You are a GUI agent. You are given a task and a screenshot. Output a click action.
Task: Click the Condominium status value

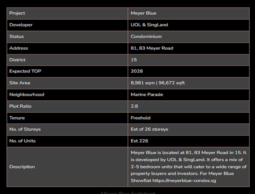coord(146,36)
